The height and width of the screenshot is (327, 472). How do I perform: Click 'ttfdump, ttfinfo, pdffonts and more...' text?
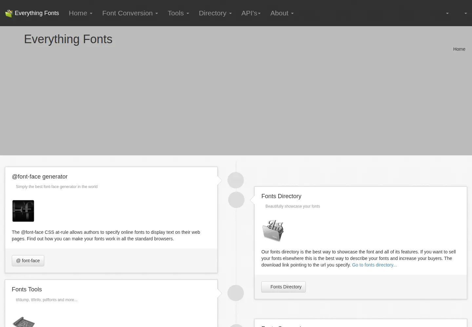[47, 300]
